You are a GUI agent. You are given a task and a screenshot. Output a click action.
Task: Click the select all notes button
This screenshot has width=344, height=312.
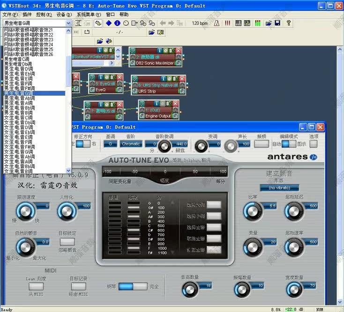pyautogui.click(x=214, y=227)
